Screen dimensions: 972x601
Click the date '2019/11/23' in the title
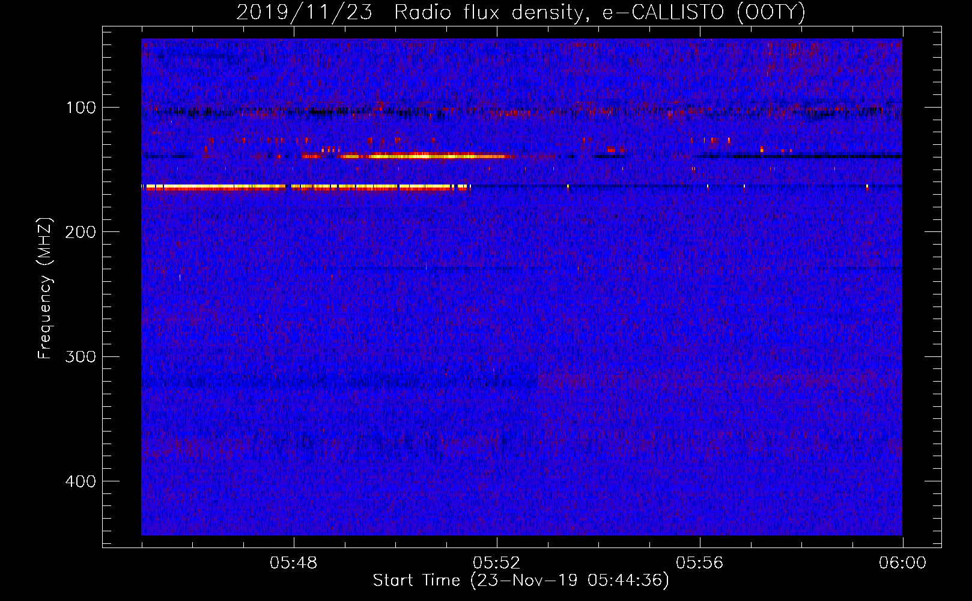tap(305, 13)
